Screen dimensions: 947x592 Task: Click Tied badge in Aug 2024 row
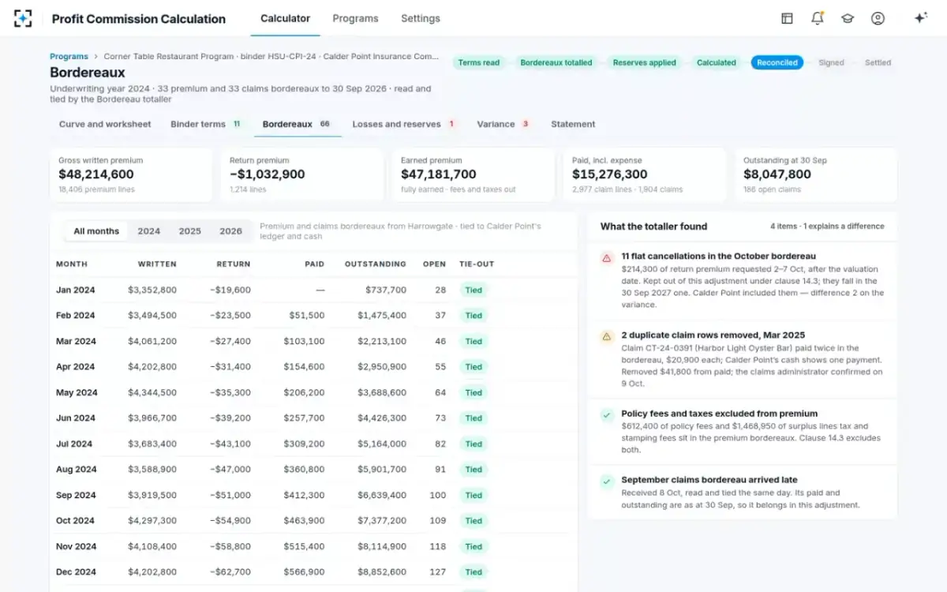click(473, 470)
